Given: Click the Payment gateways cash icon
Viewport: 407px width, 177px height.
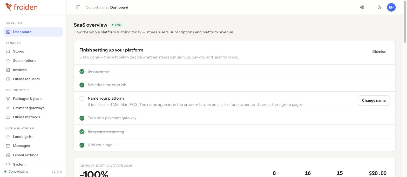Looking at the screenshot, I should [x=8, y=108].
